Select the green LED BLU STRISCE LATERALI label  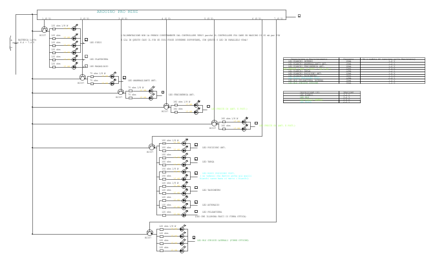222,240
